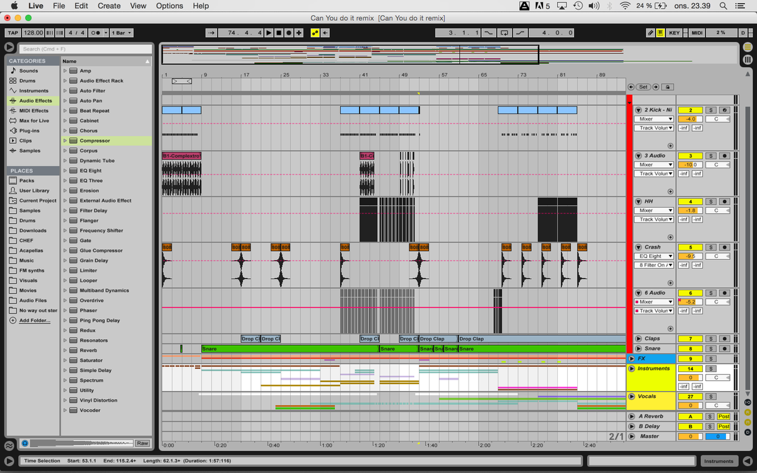
Task: Select the Sounds category in browser
Action: click(28, 71)
